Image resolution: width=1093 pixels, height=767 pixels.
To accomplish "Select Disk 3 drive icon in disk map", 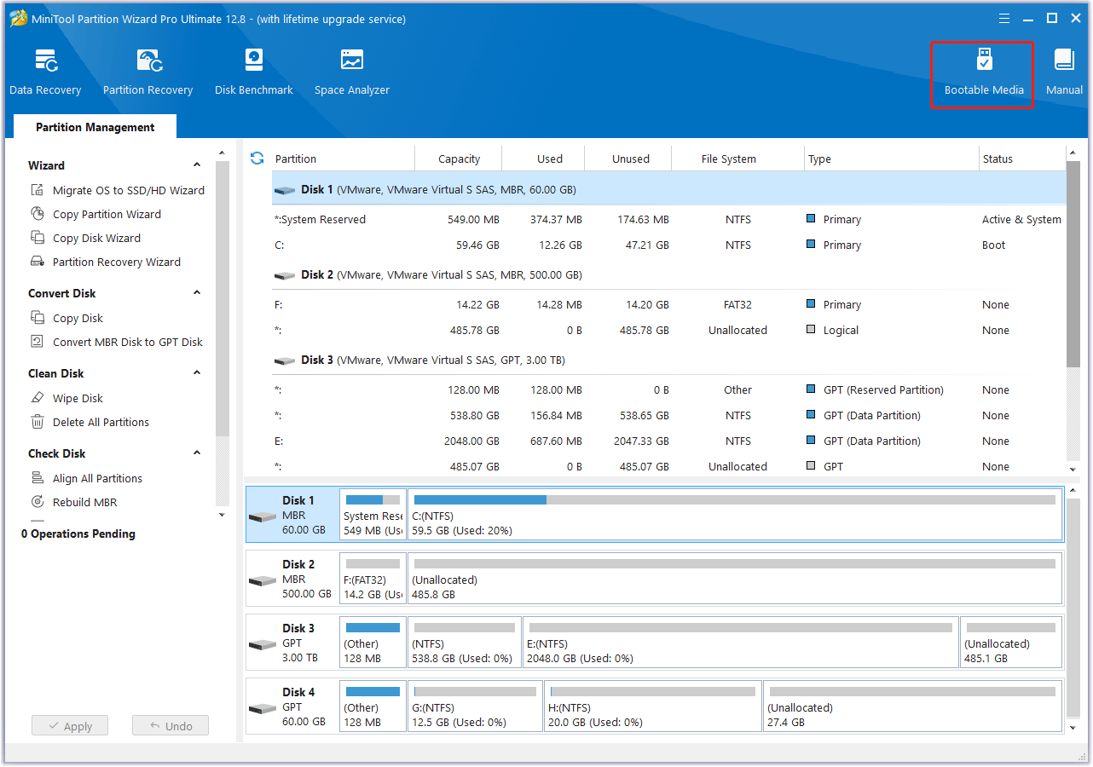I will tap(263, 644).
